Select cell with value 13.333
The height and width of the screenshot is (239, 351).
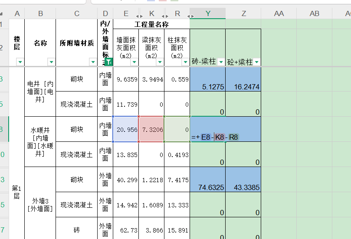[177, 205]
